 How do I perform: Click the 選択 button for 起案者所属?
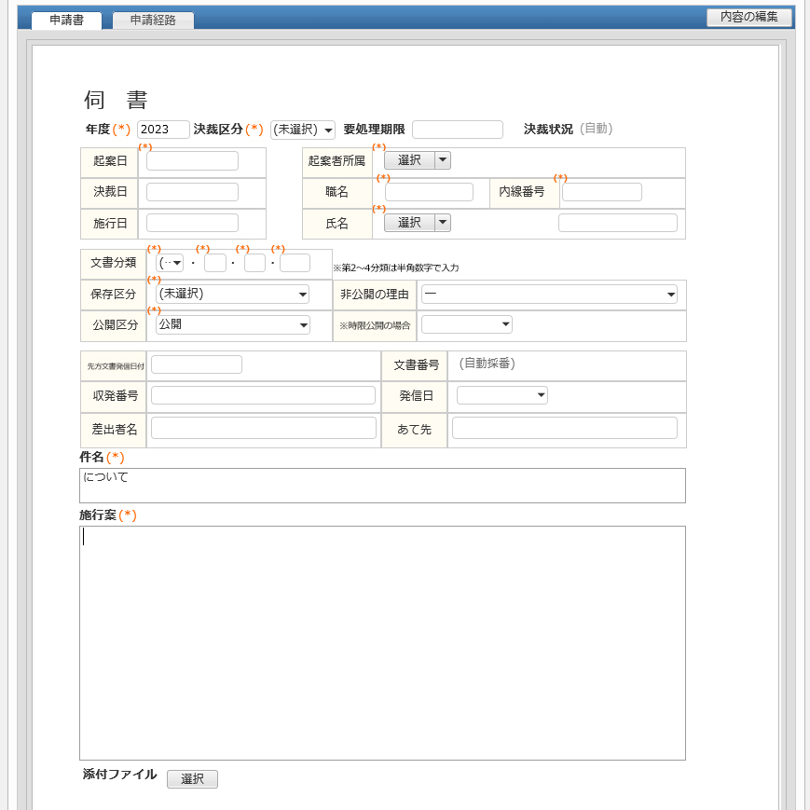(407, 159)
